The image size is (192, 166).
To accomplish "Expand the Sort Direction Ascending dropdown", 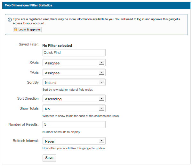I will 74,98.
